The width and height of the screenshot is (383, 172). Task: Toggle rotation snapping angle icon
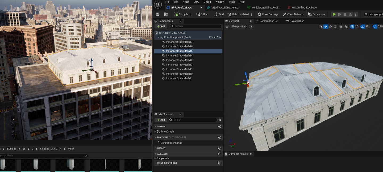coord(363,27)
